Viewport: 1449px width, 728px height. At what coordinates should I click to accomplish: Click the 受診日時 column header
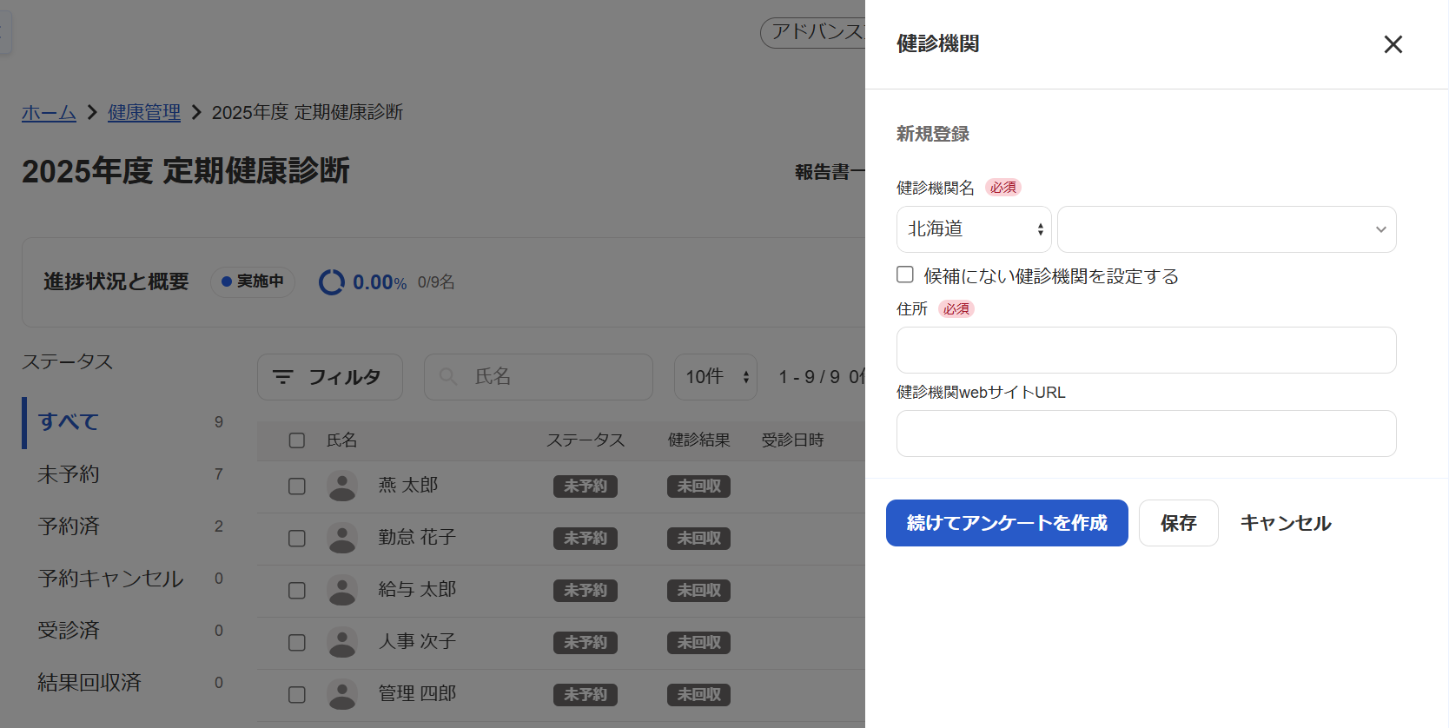[793, 440]
